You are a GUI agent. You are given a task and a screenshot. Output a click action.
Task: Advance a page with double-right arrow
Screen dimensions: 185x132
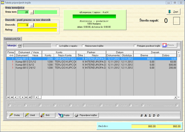click(x=26, y=97)
